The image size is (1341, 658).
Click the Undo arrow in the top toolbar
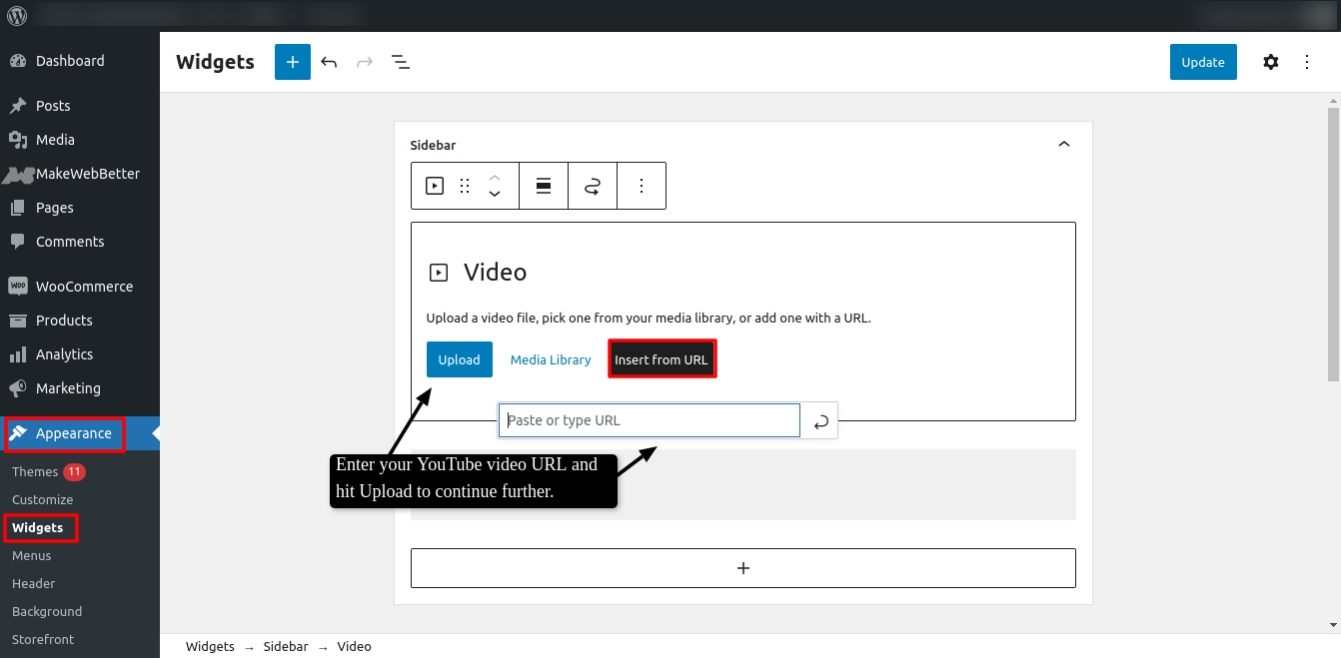click(329, 61)
